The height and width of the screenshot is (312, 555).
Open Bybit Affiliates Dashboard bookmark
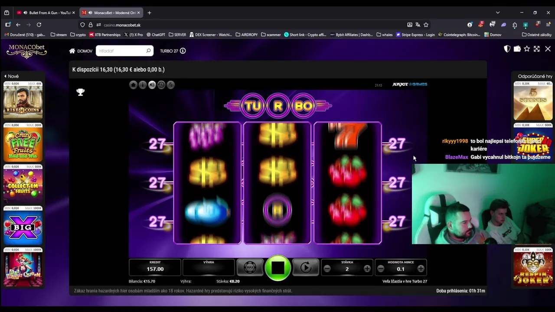coord(352,35)
